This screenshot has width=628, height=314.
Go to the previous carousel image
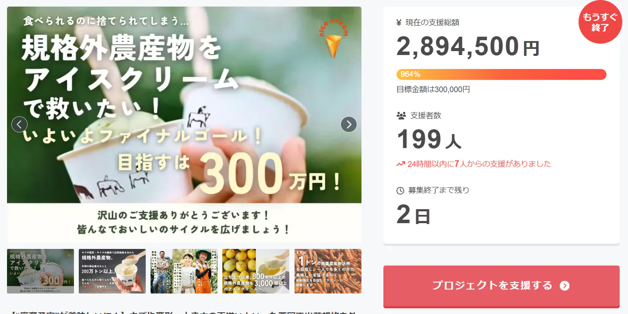pyautogui.click(x=19, y=124)
